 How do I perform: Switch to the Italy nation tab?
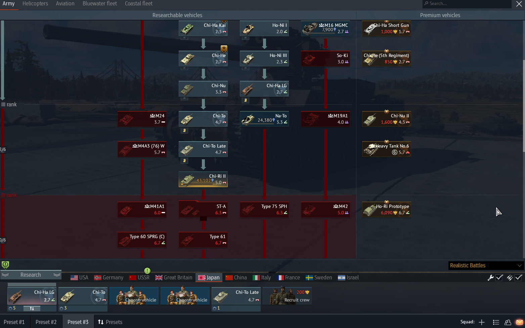click(262, 278)
